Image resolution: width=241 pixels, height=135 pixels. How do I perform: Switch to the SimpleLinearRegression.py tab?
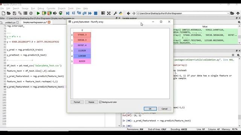point(35,22)
